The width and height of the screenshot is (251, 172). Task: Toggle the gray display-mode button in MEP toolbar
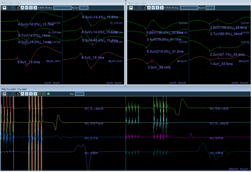click(5, 94)
